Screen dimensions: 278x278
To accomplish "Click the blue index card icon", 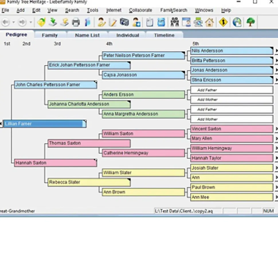I will click(161, 22).
